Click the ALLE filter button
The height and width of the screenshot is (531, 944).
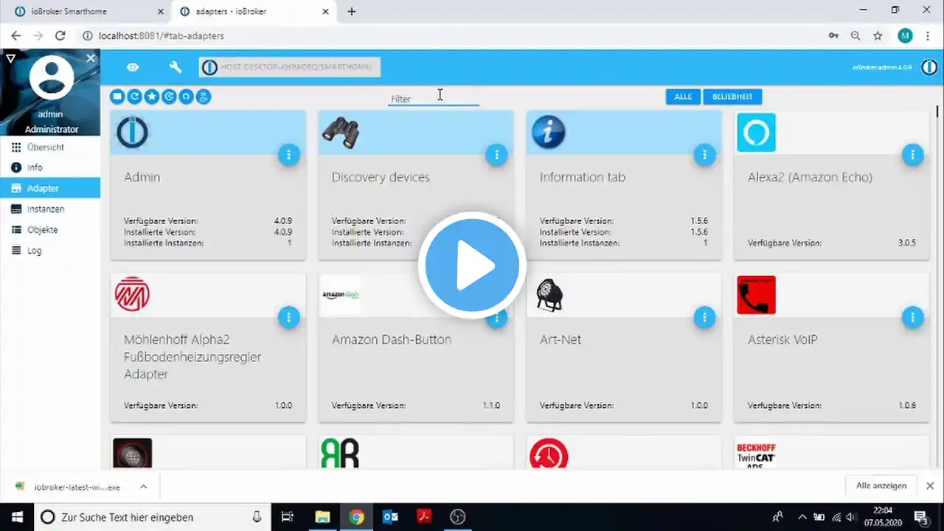click(x=683, y=97)
